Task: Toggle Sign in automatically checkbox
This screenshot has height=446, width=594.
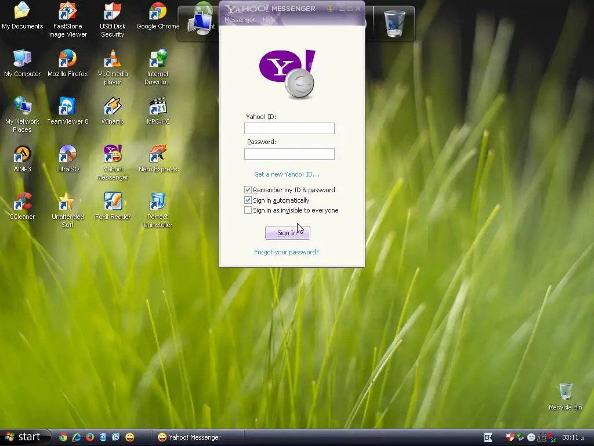Action: click(x=248, y=200)
